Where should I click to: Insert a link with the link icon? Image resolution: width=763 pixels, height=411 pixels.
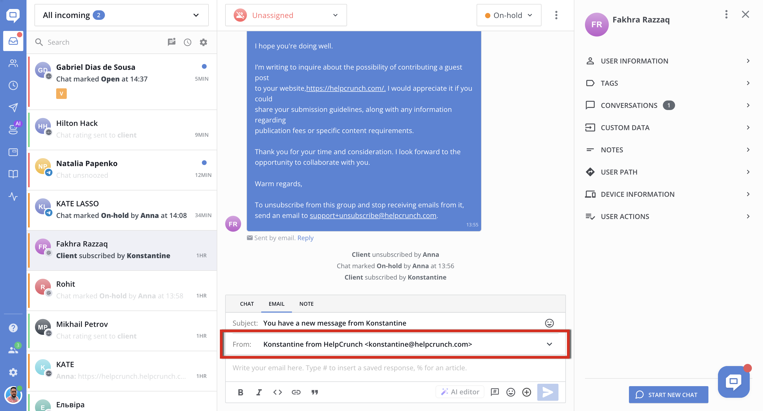coord(296,392)
